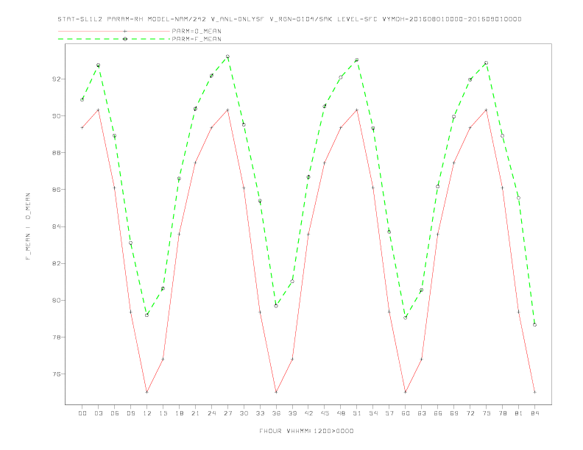
Task: Click the x-axis tick label 21
Action: pos(195,413)
